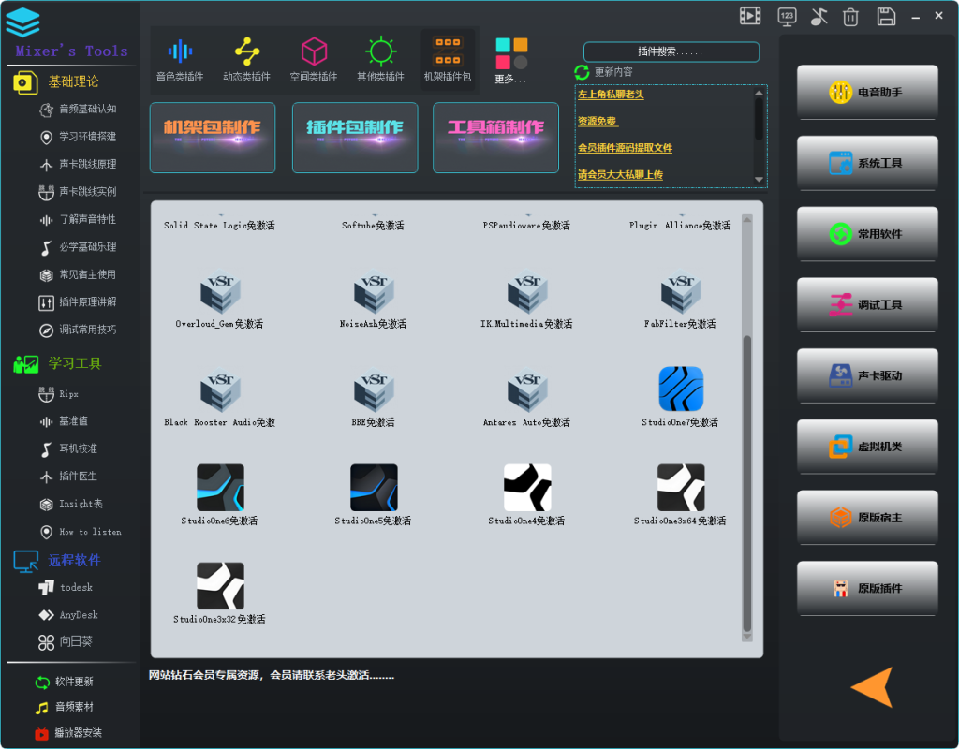
Task: Open the Overloud_Gem免激活 package icon
Action: [x=220, y=291]
